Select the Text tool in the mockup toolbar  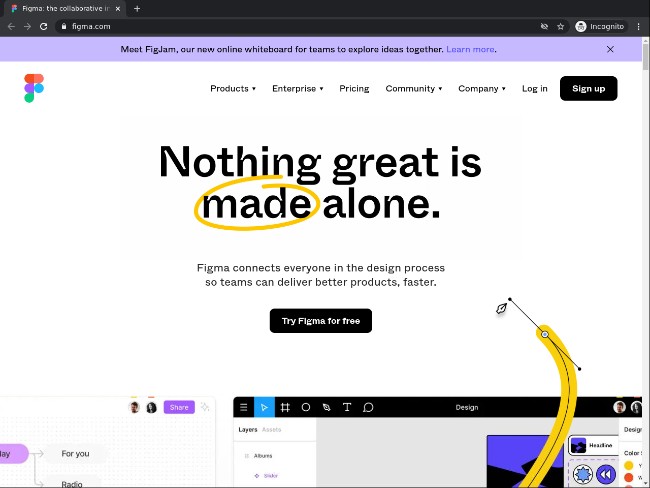347,407
